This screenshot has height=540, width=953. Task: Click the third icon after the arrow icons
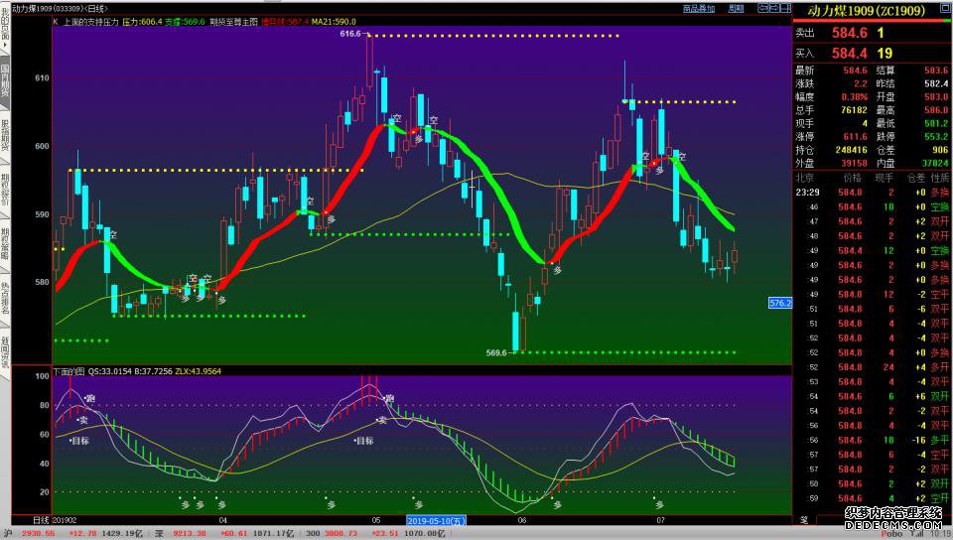tap(786, 9)
